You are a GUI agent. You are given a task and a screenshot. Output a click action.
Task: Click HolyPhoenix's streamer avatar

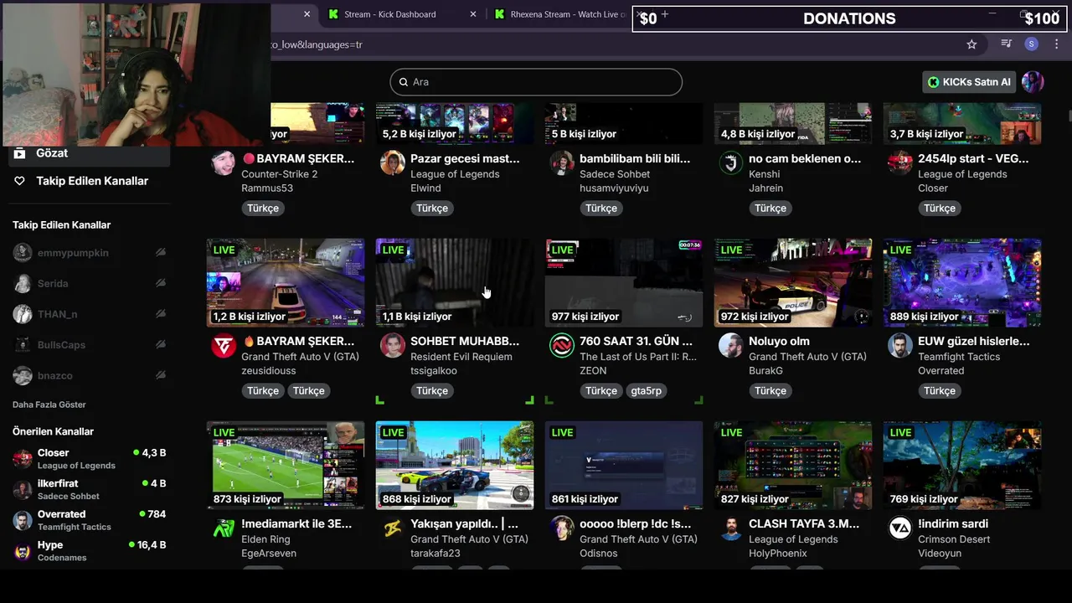point(730,528)
